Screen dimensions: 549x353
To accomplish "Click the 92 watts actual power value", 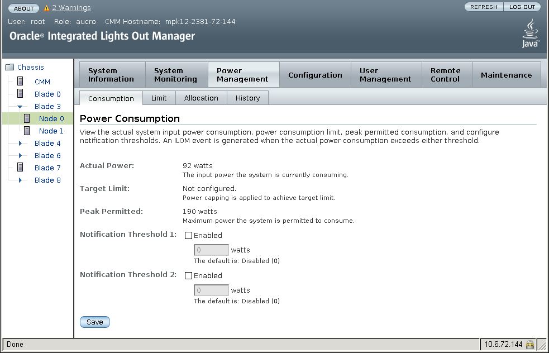I will click(198, 165).
